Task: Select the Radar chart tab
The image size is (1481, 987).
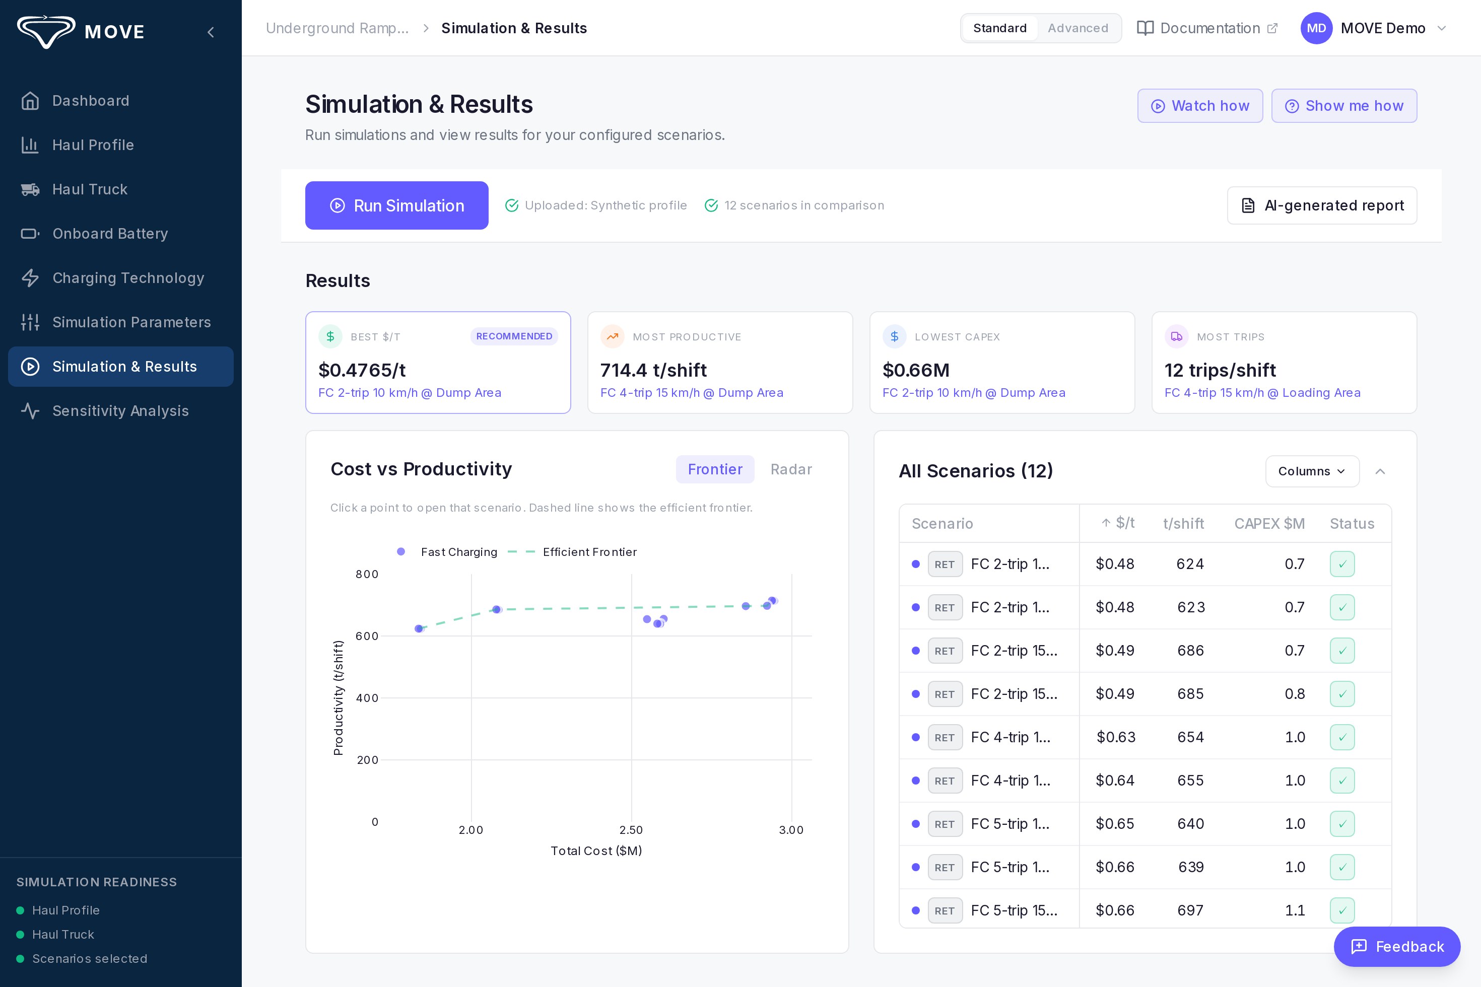Action: pos(791,469)
